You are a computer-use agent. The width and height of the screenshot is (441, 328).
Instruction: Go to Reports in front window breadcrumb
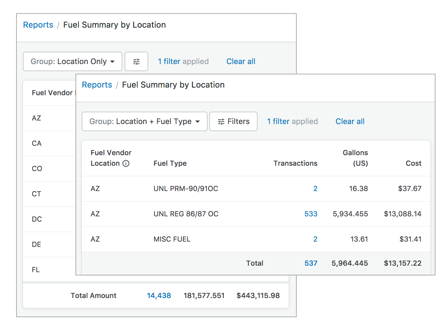[97, 85]
